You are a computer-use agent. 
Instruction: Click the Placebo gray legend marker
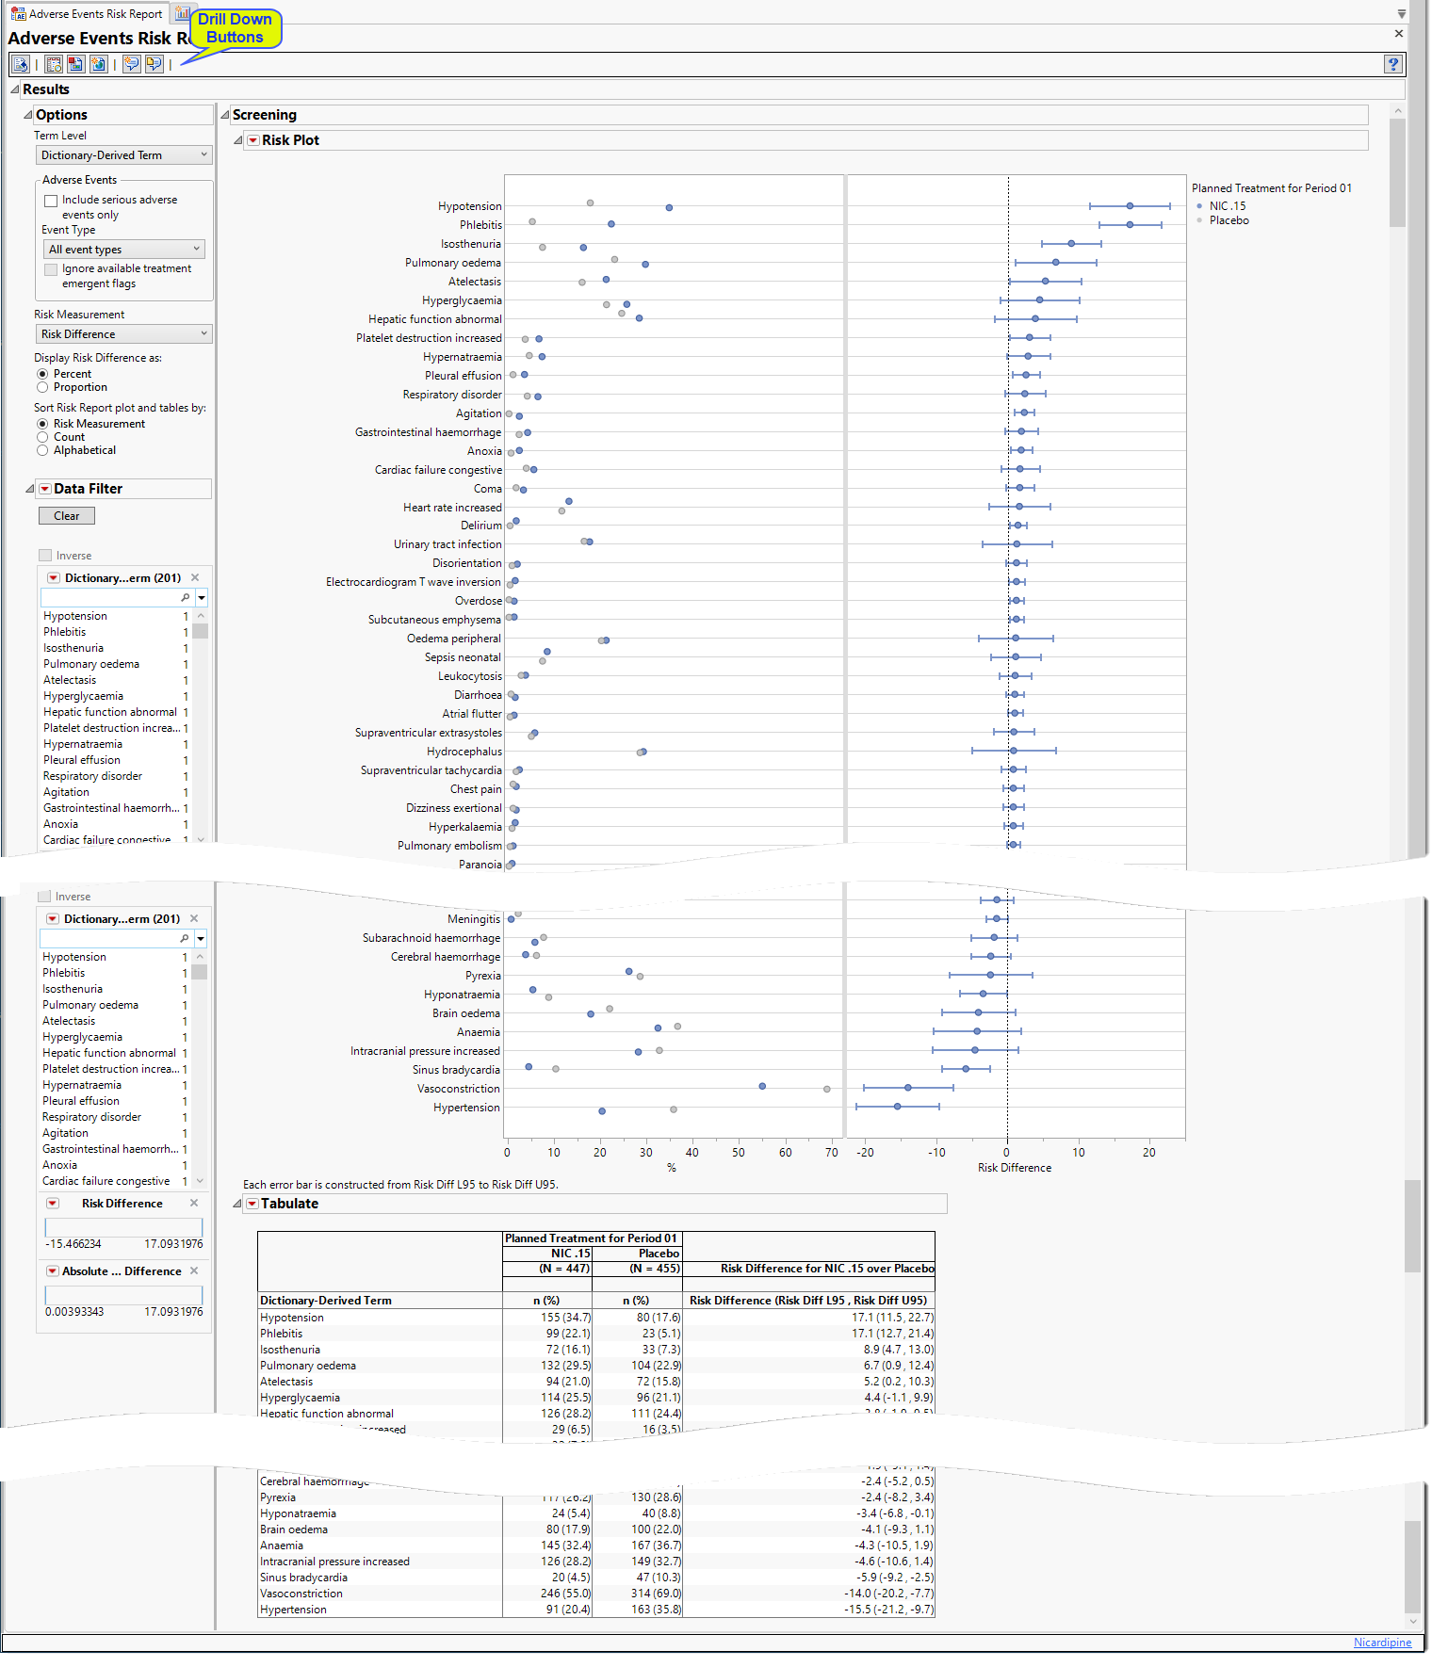click(1199, 220)
